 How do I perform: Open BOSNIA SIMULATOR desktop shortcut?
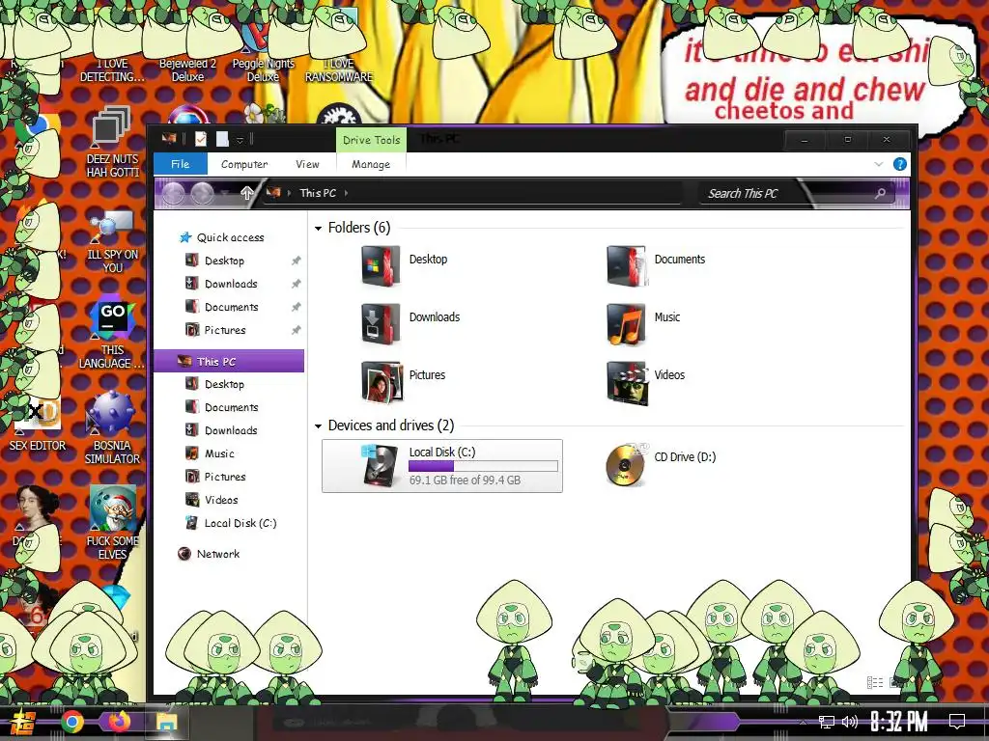pos(112,429)
